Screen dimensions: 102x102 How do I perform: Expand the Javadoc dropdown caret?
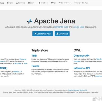[47, 3]
